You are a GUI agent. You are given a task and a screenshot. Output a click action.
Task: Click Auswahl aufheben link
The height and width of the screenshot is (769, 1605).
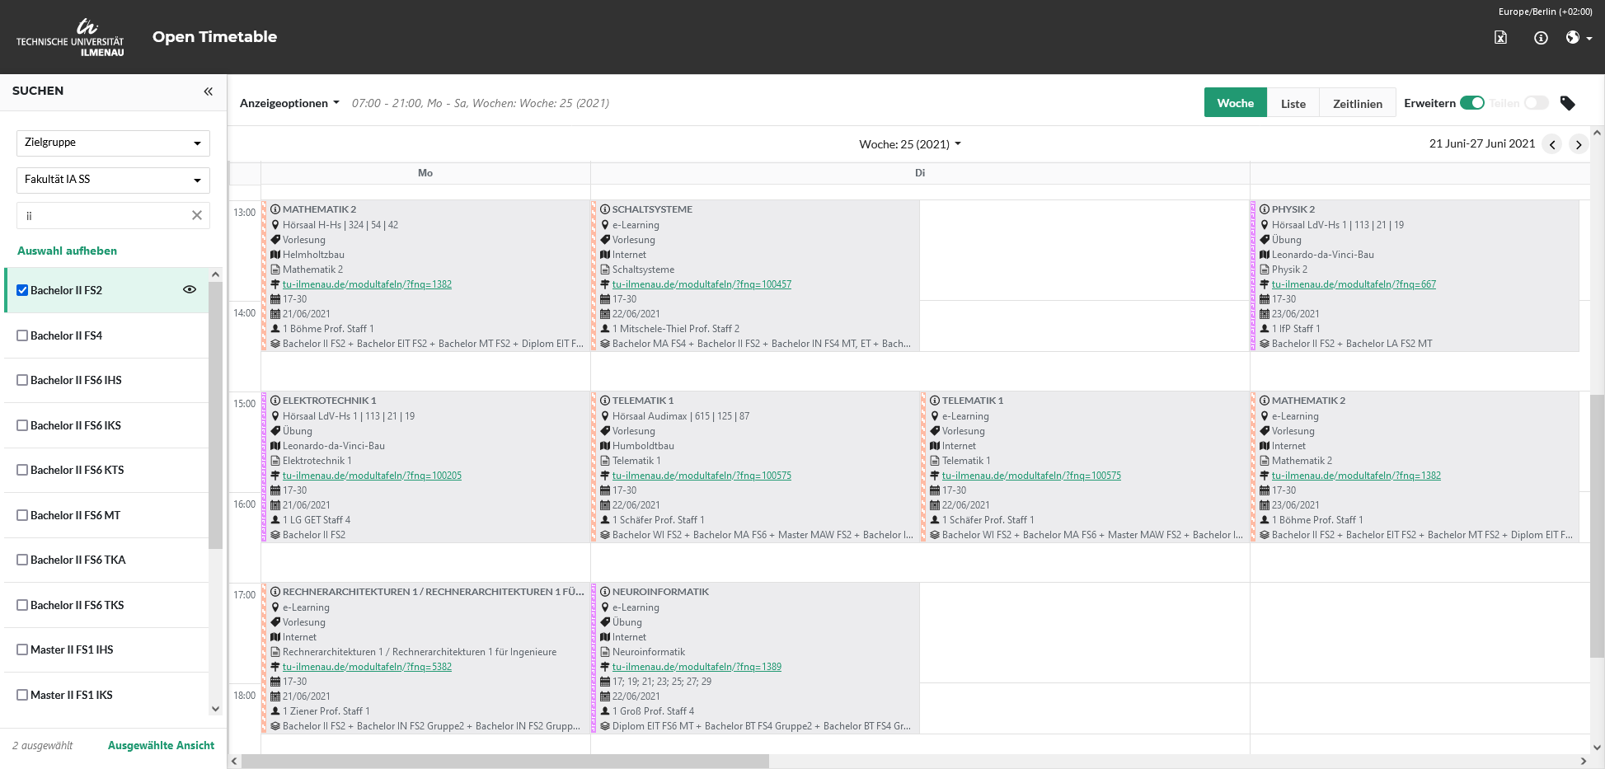tap(67, 251)
